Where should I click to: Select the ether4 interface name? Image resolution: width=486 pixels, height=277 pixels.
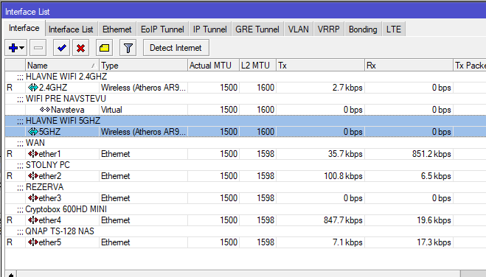(50, 220)
